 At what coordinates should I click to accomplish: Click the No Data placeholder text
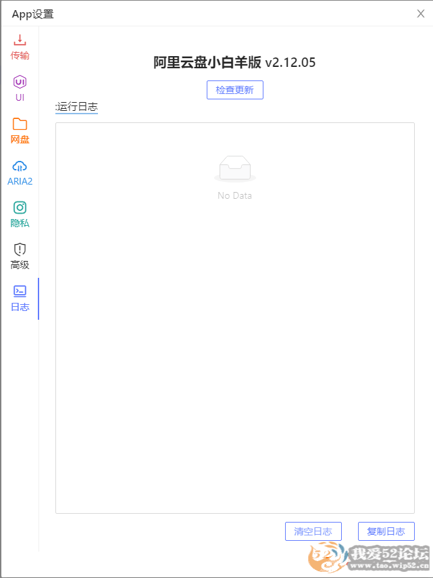click(235, 195)
